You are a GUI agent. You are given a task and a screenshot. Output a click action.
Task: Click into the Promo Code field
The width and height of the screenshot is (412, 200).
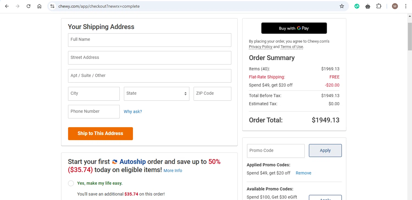click(x=275, y=151)
